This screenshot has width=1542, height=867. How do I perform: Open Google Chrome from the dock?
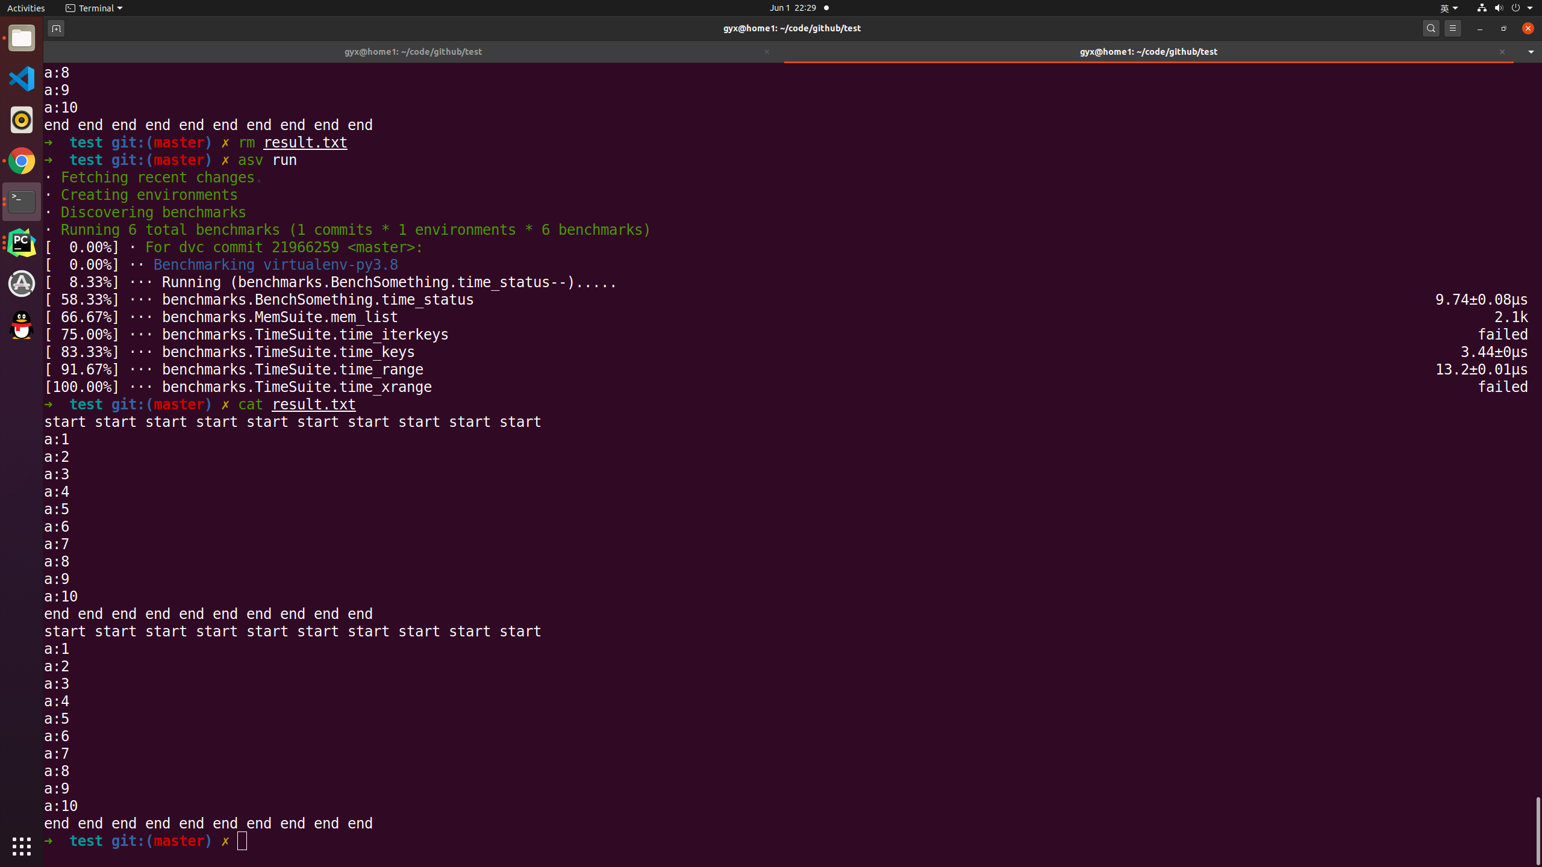21,161
